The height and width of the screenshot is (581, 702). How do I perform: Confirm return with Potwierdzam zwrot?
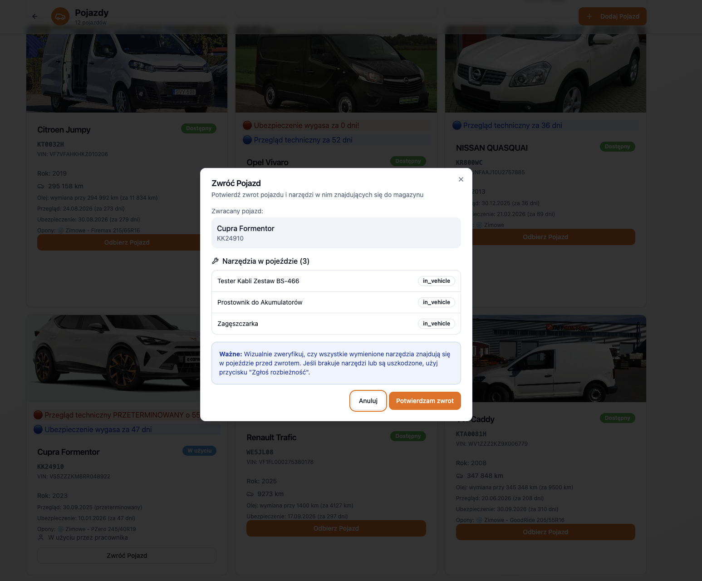coord(425,401)
